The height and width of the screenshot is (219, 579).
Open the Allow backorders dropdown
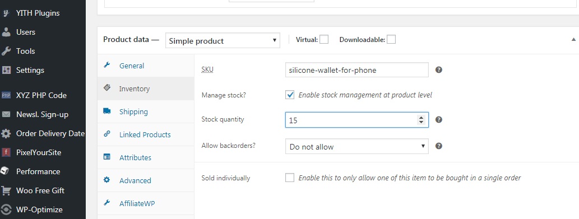pyautogui.click(x=356, y=146)
